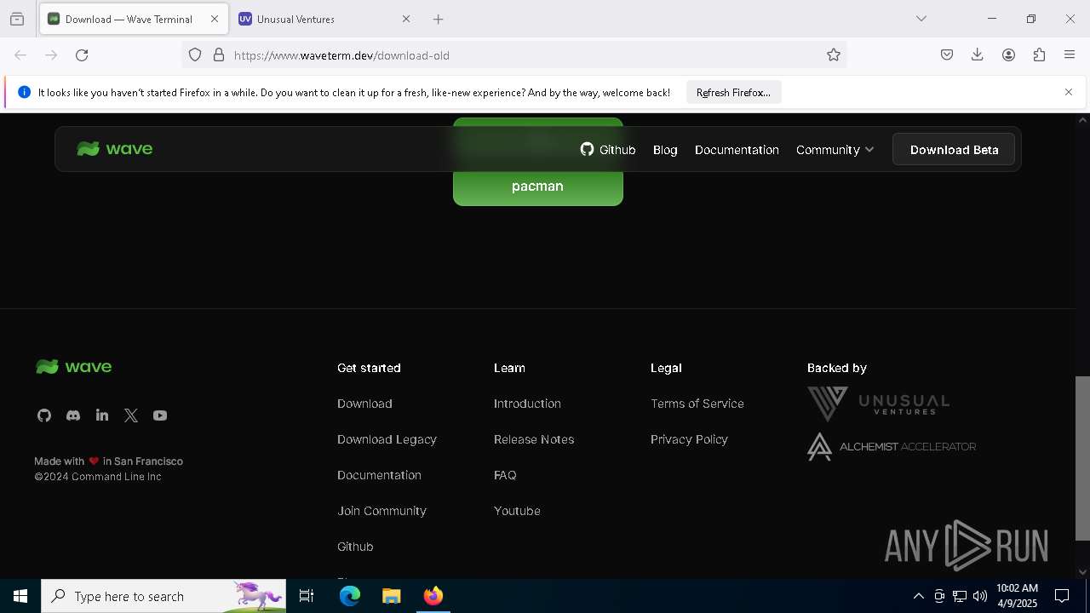This screenshot has height=613, width=1090.
Task: Click the tracking protection shield icon
Action: coord(195,55)
